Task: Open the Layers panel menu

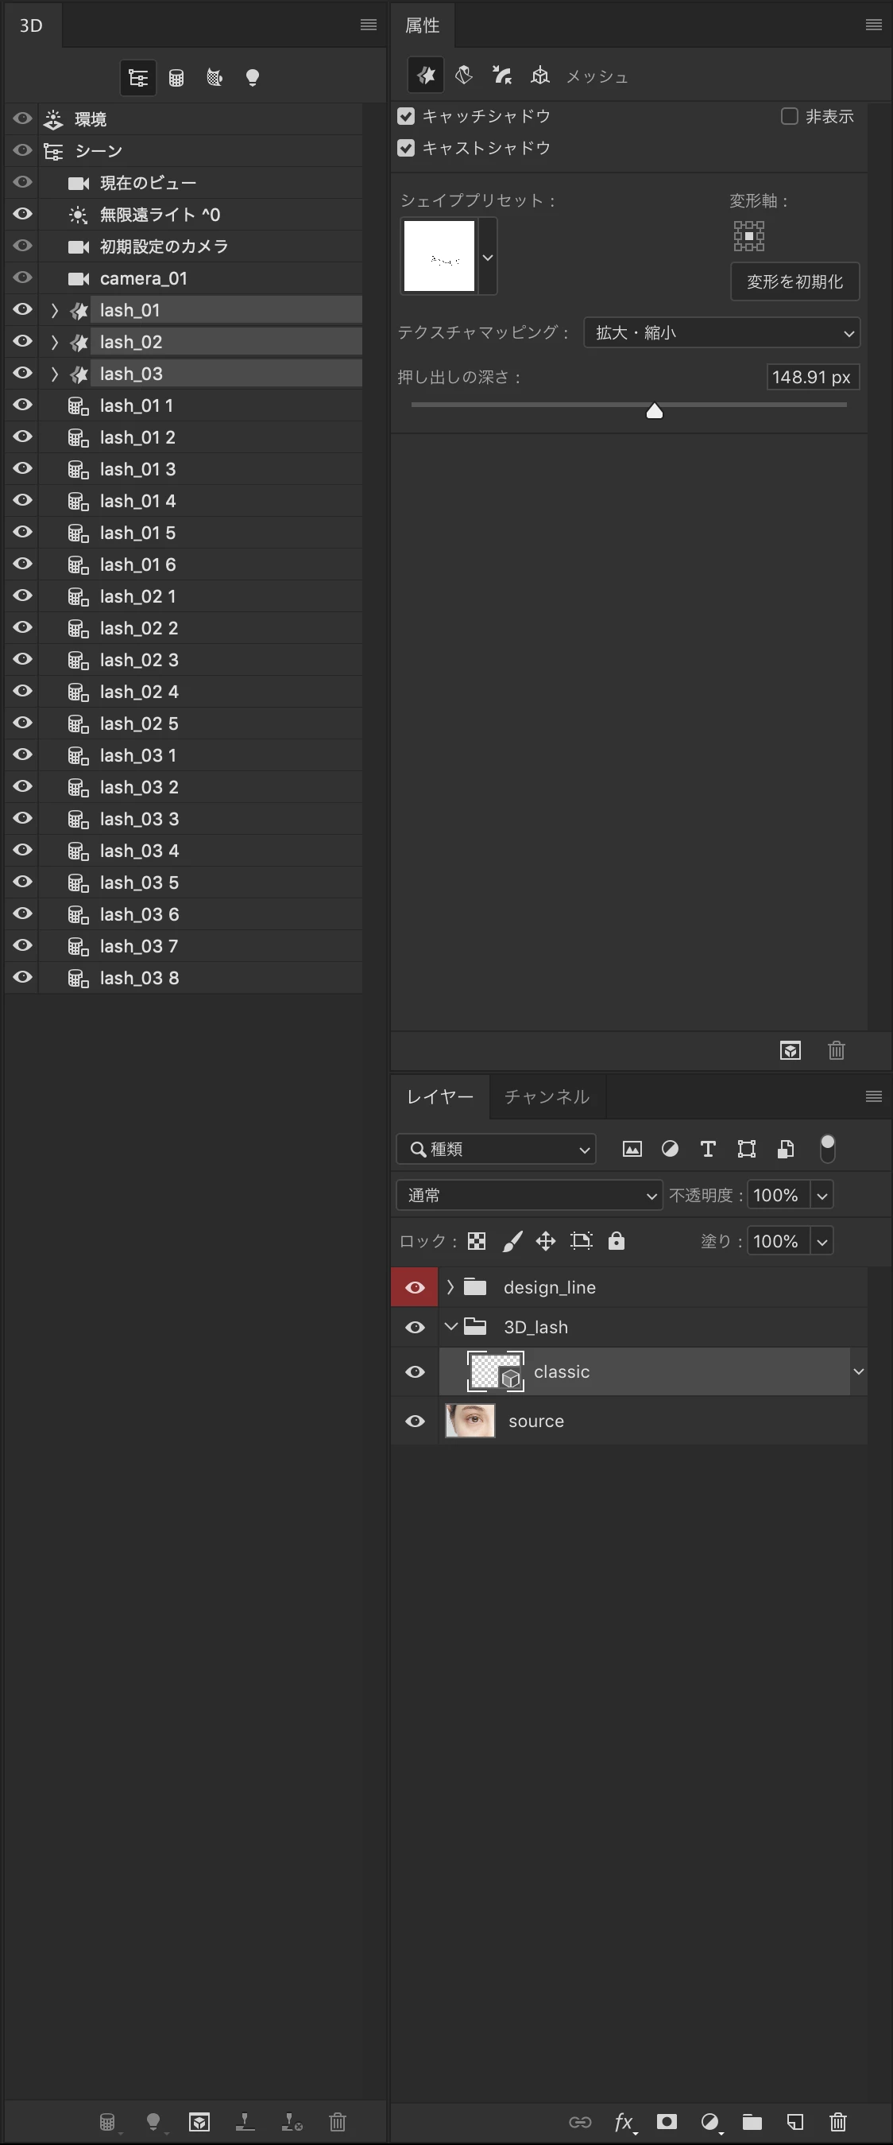Action: pyautogui.click(x=874, y=1096)
